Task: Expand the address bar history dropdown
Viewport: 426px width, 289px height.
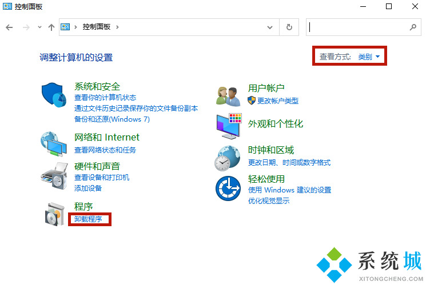Action: point(270,27)
